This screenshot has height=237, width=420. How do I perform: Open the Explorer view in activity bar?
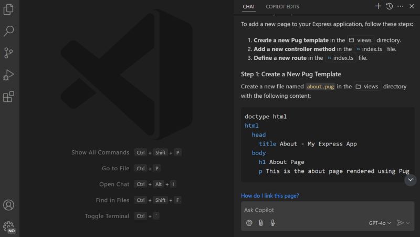coord(8,9)
